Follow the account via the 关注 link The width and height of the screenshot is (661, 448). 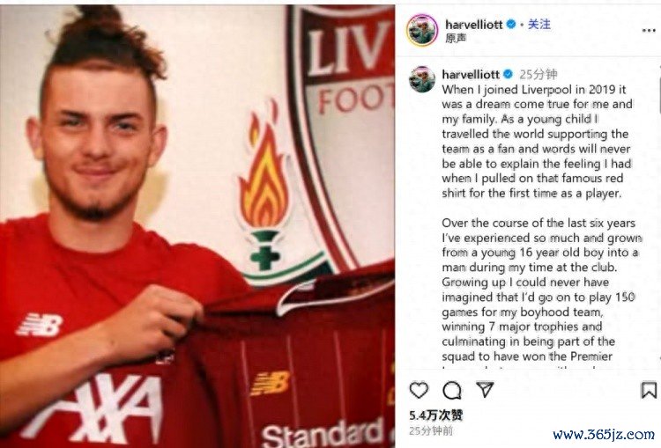coord(539,25)
